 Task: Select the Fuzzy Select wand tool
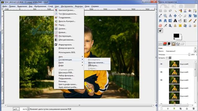pyautogui.click(x=175, y=11)
